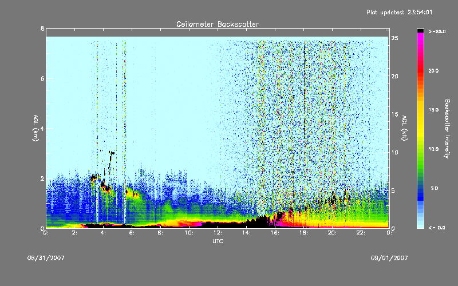The image size is (458, 286).
Task: Click the "Ceilometer Backscatter" plot title
Action: click(x=218, y=24)
